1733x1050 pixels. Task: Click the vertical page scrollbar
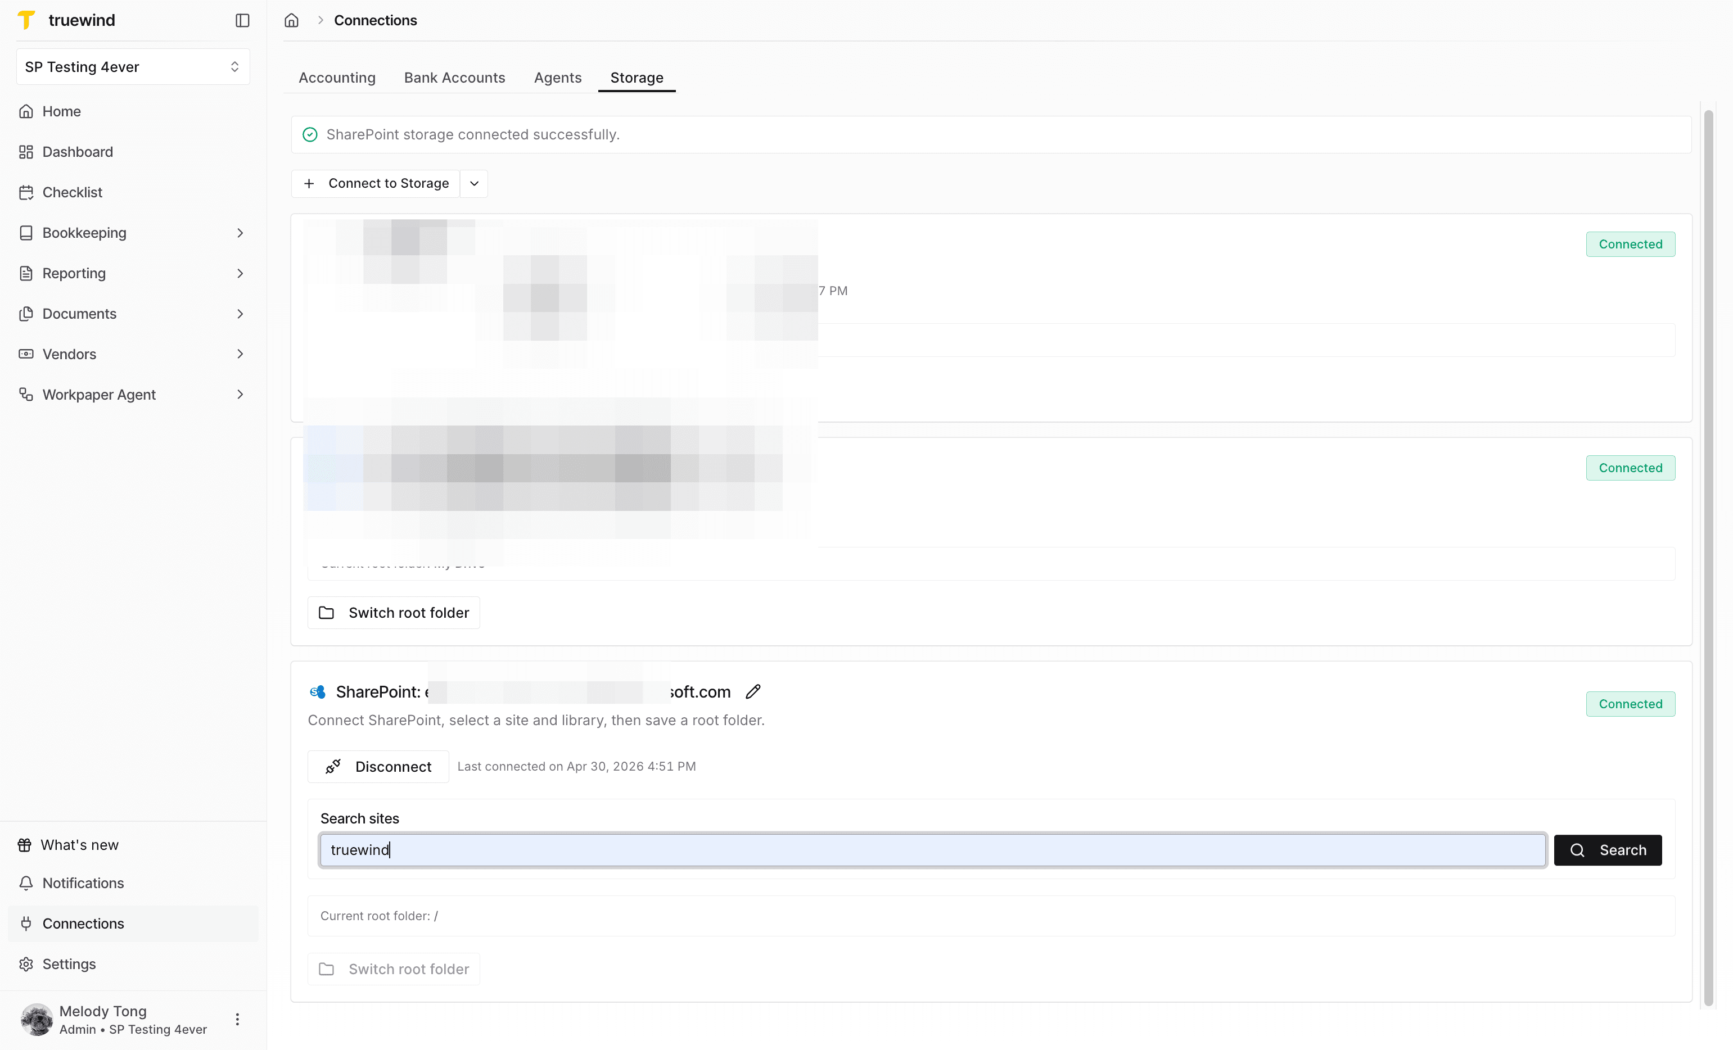(x=1708, y=558)
